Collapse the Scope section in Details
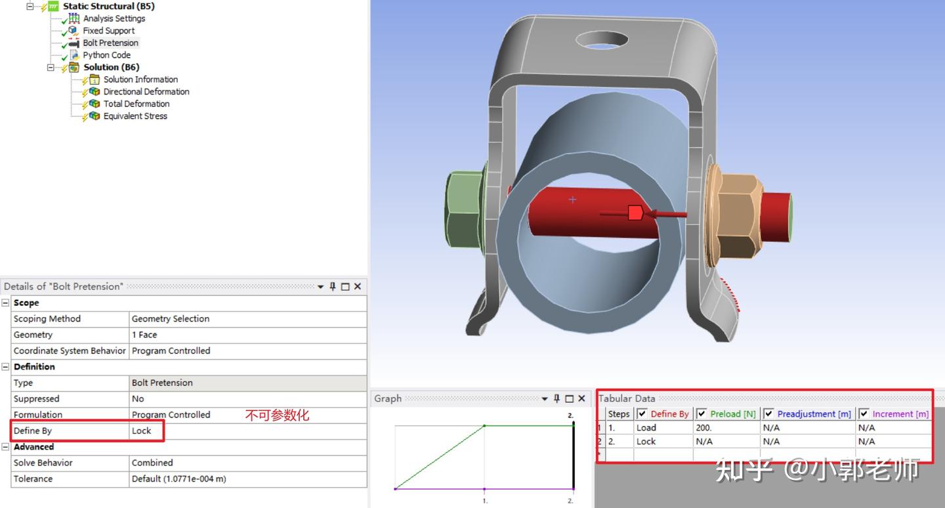 coord(6,303)
